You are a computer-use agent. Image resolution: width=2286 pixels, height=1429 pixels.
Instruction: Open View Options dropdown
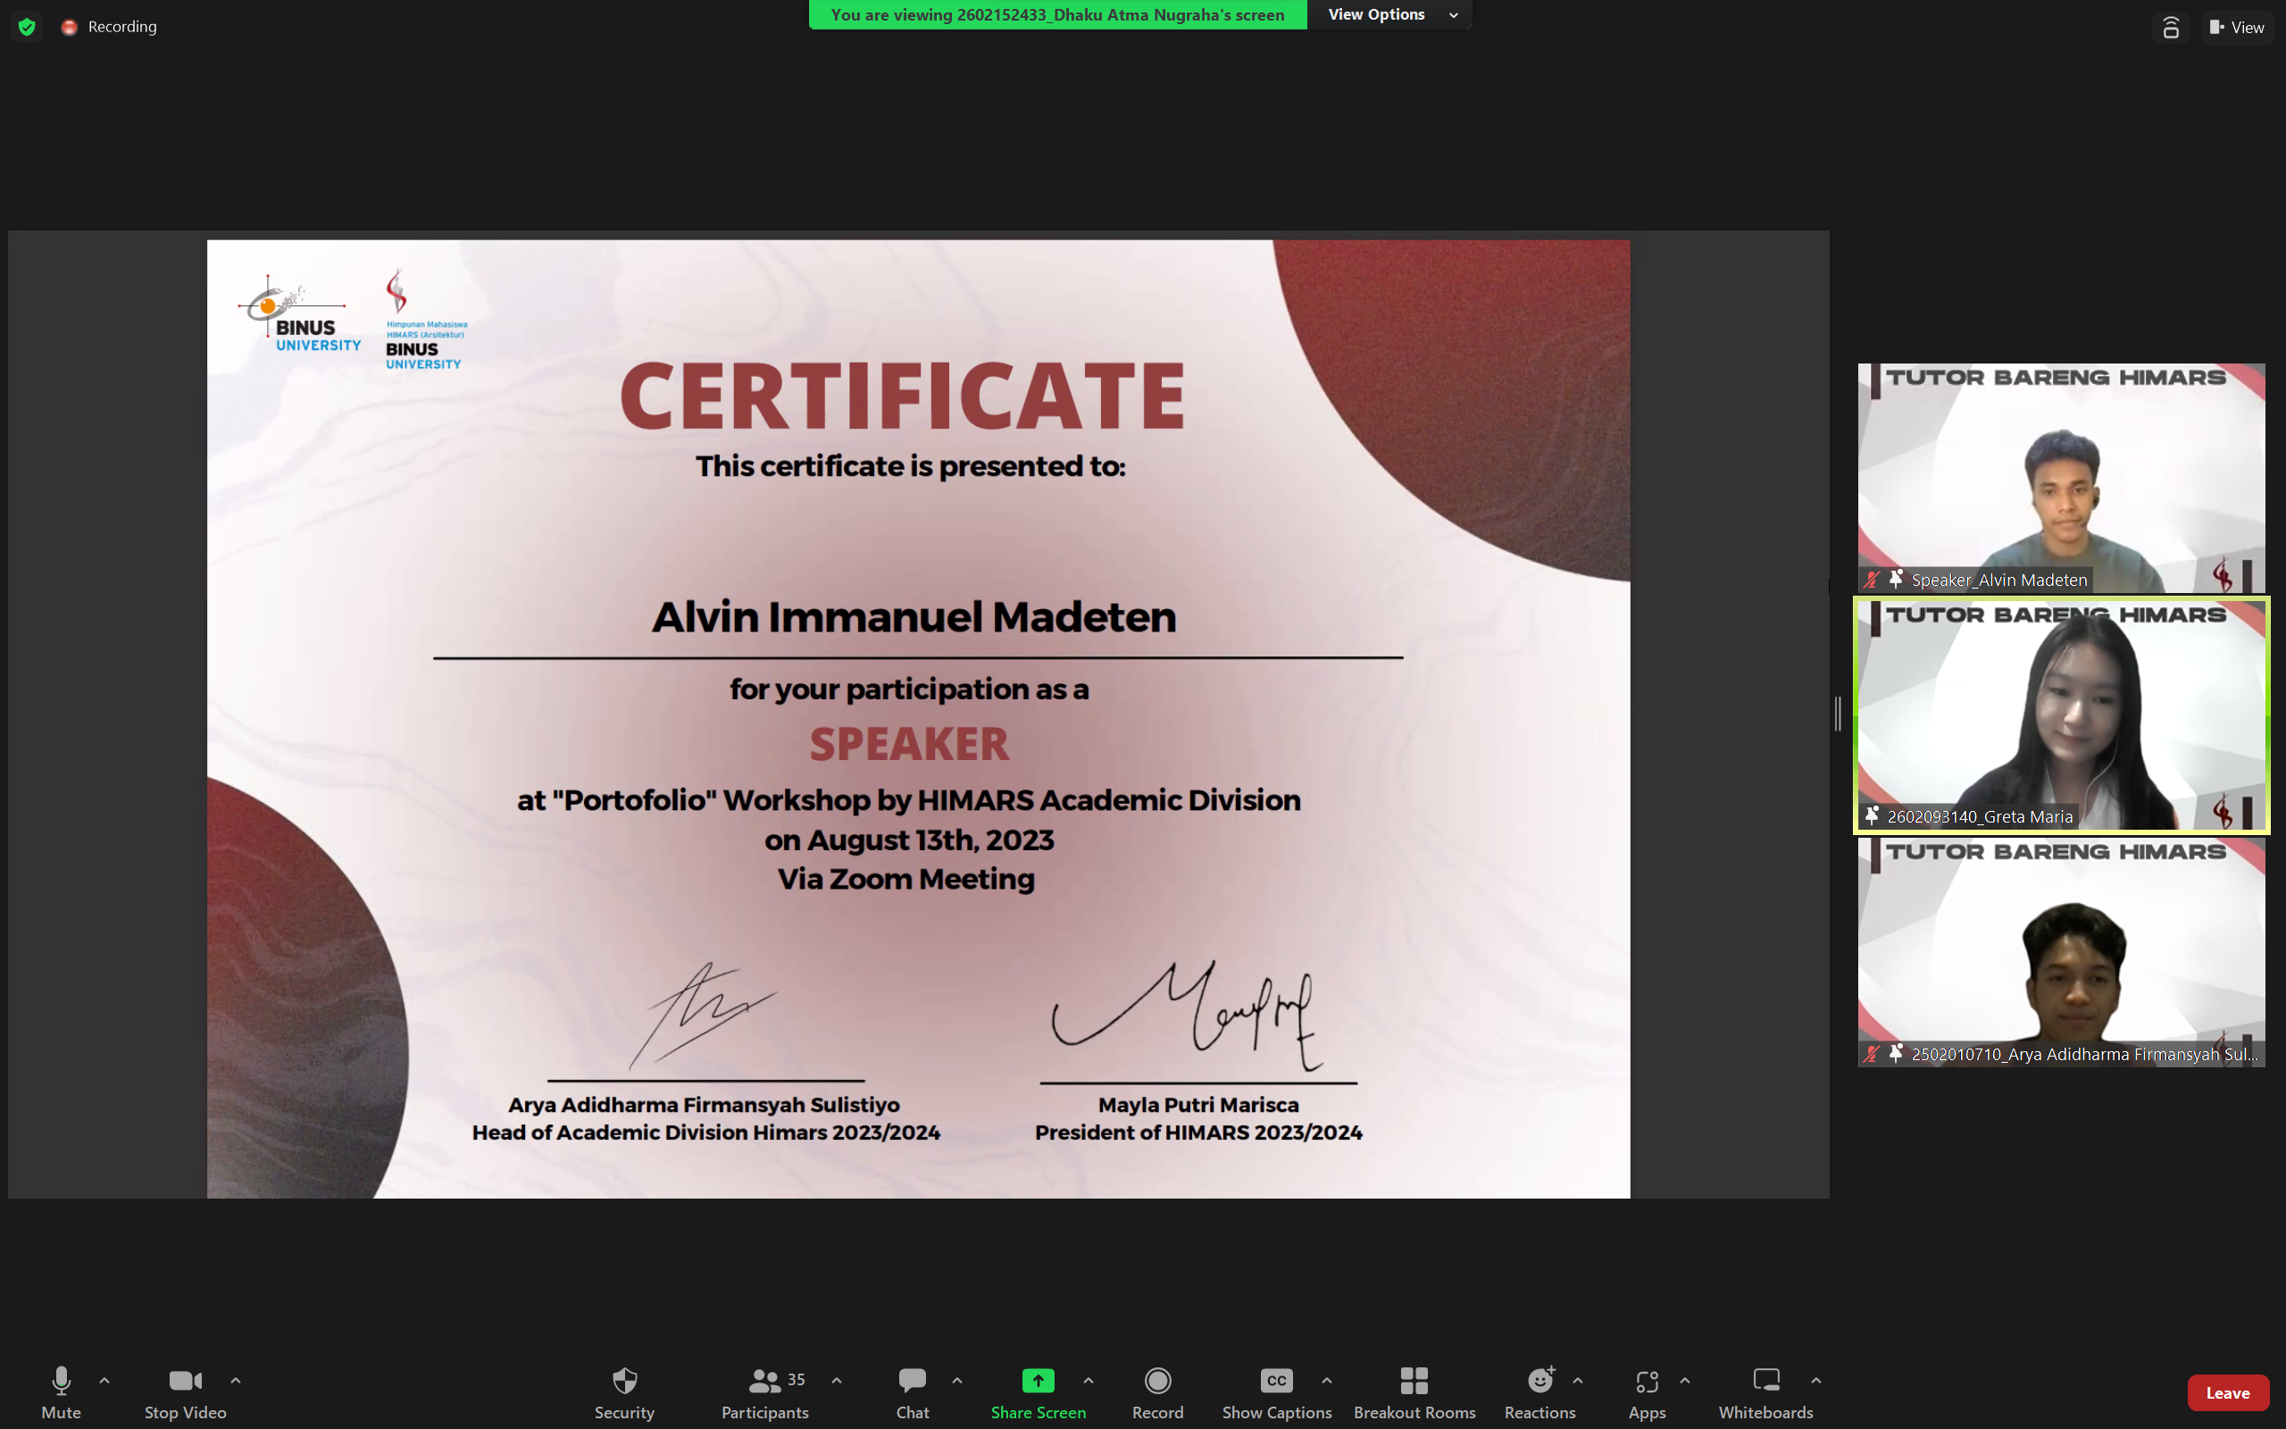(x=1389, y=14)
